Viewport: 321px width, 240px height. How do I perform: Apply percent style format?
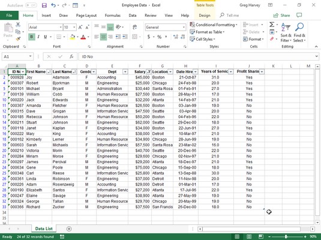click(x=159, y=37)
